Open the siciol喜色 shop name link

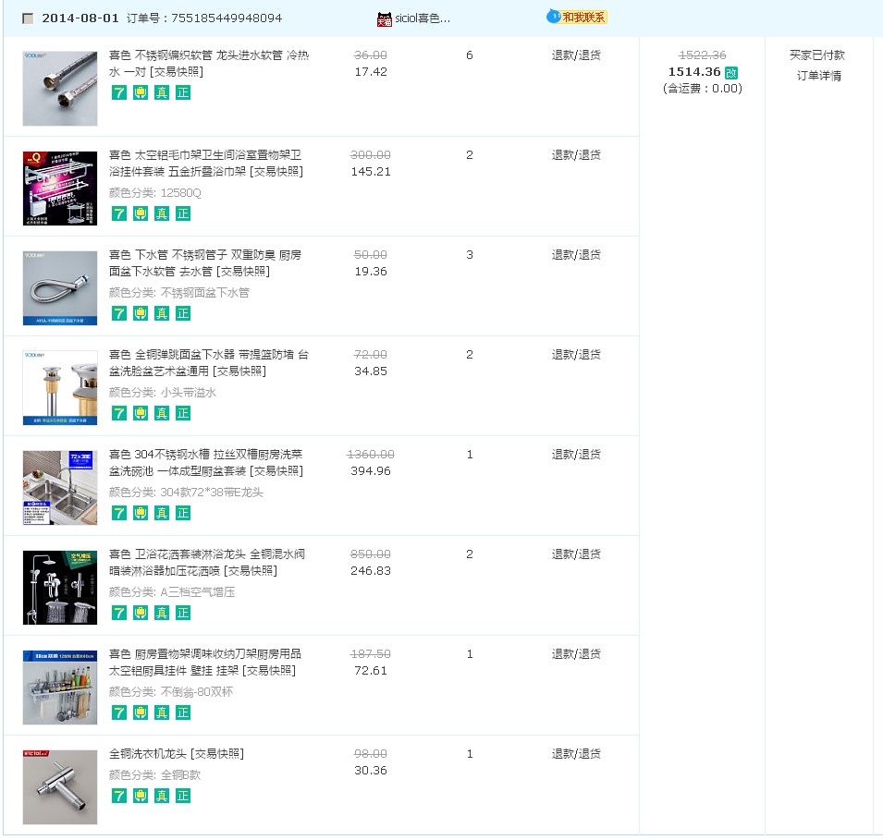coord(423,18)
